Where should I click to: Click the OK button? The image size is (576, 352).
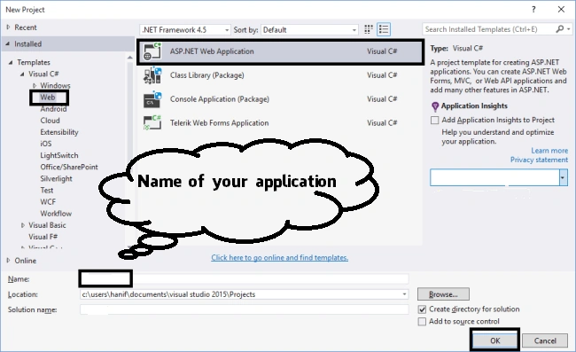494,340
